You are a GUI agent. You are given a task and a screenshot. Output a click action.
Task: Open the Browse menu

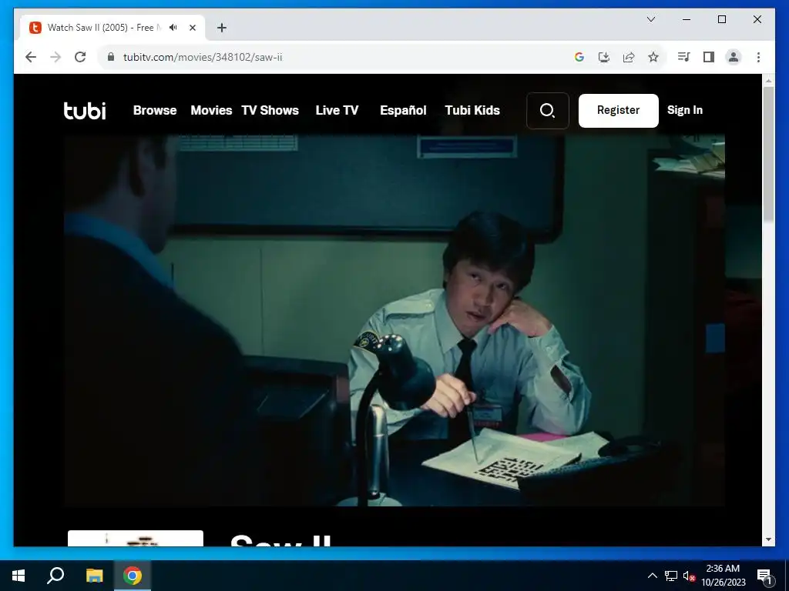pos(154,111)
